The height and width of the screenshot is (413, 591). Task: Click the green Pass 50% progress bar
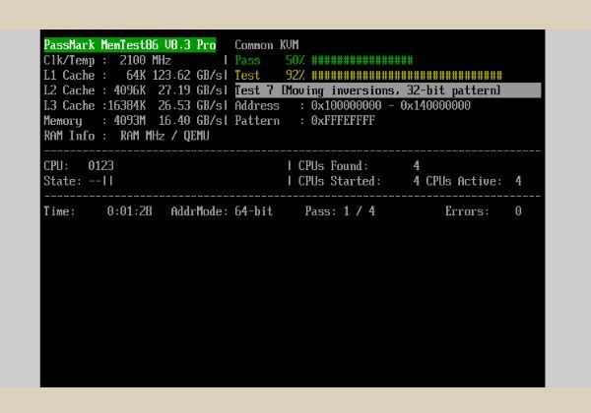pos(362,60)
